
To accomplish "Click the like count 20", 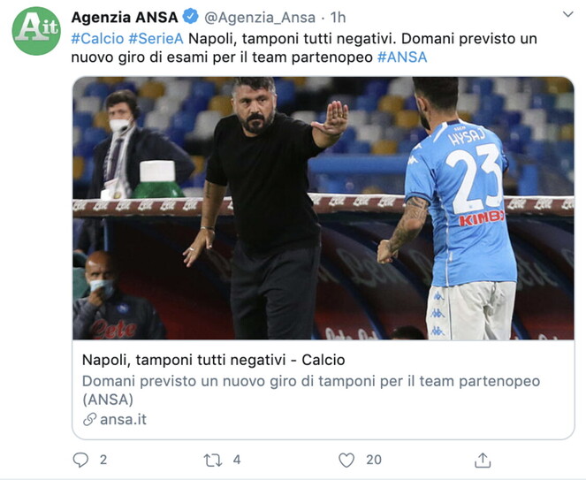I will pyautogui.click(x=374, y=460).
